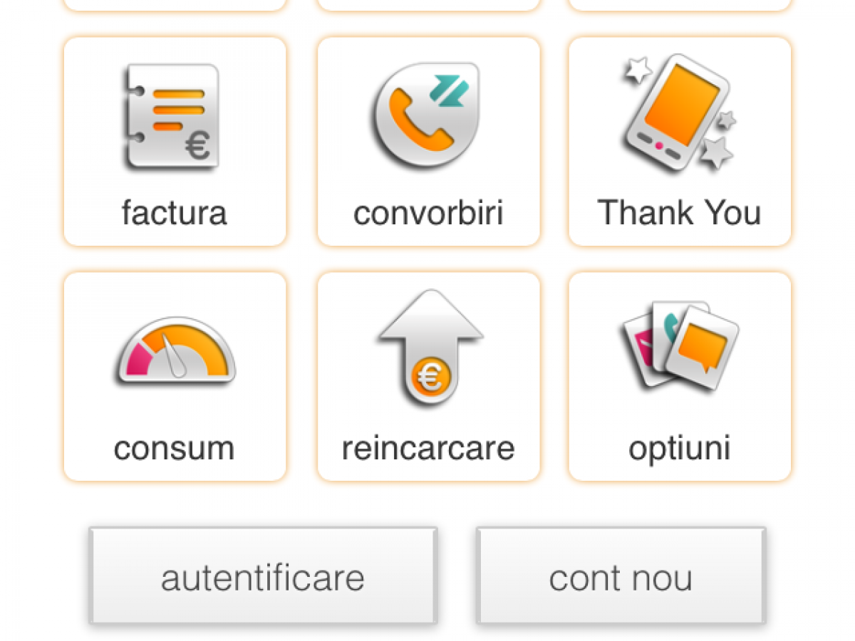Choose the consum text label
855x641 pixels.
point(174,448)
